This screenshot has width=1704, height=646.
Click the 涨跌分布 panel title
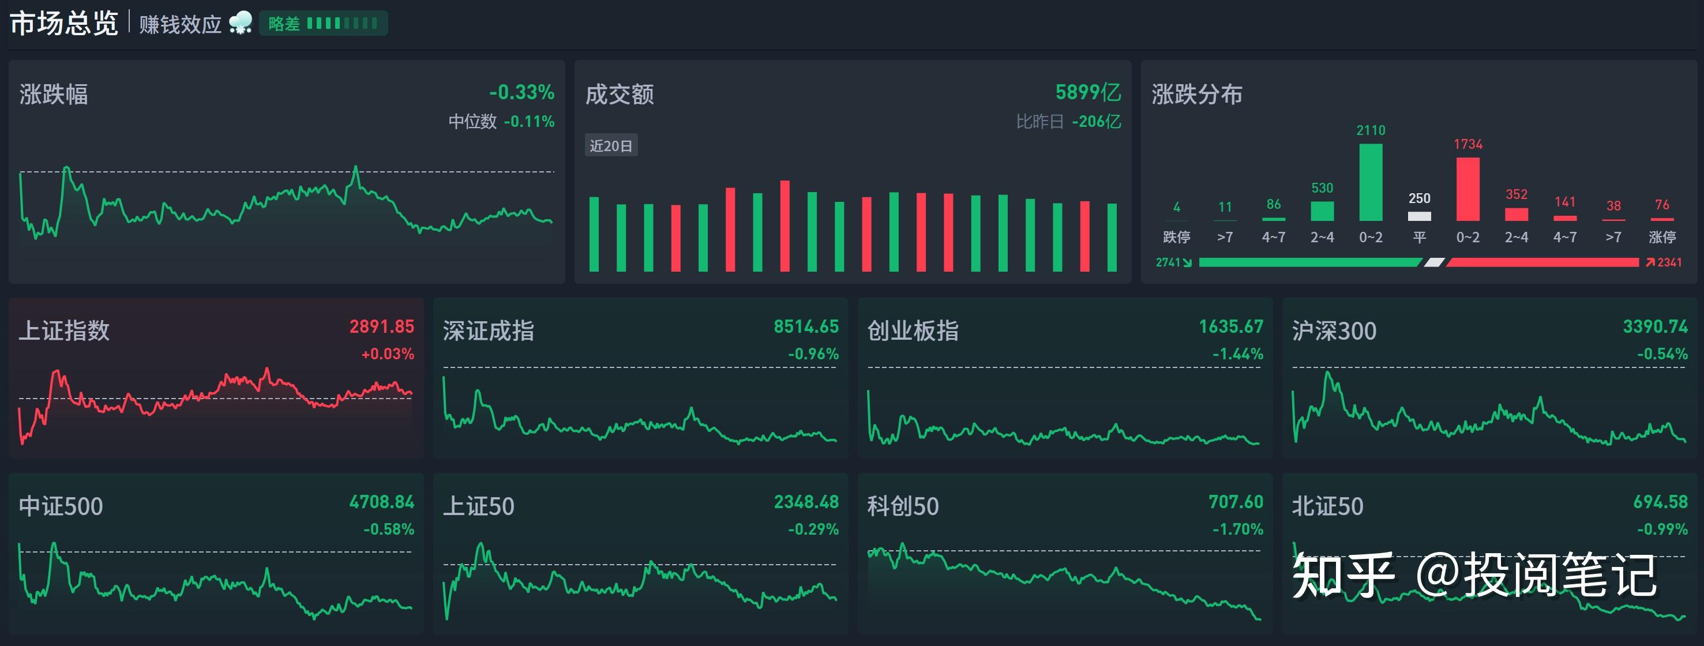(x=1196, y=94)
